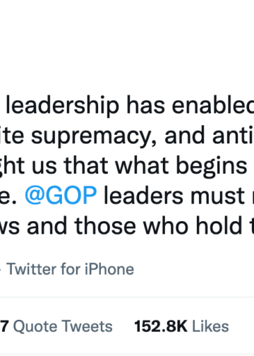
Task: Click the word "those" in the last line
Action: click(x=105, y=225)
